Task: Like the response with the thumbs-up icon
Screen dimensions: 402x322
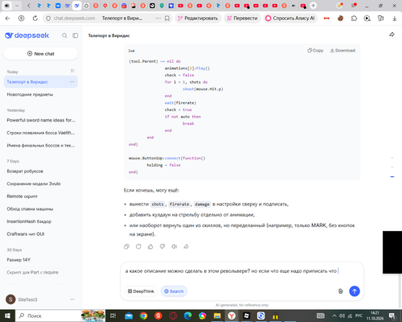Action: pyautogui.click(x=150, y=246)
